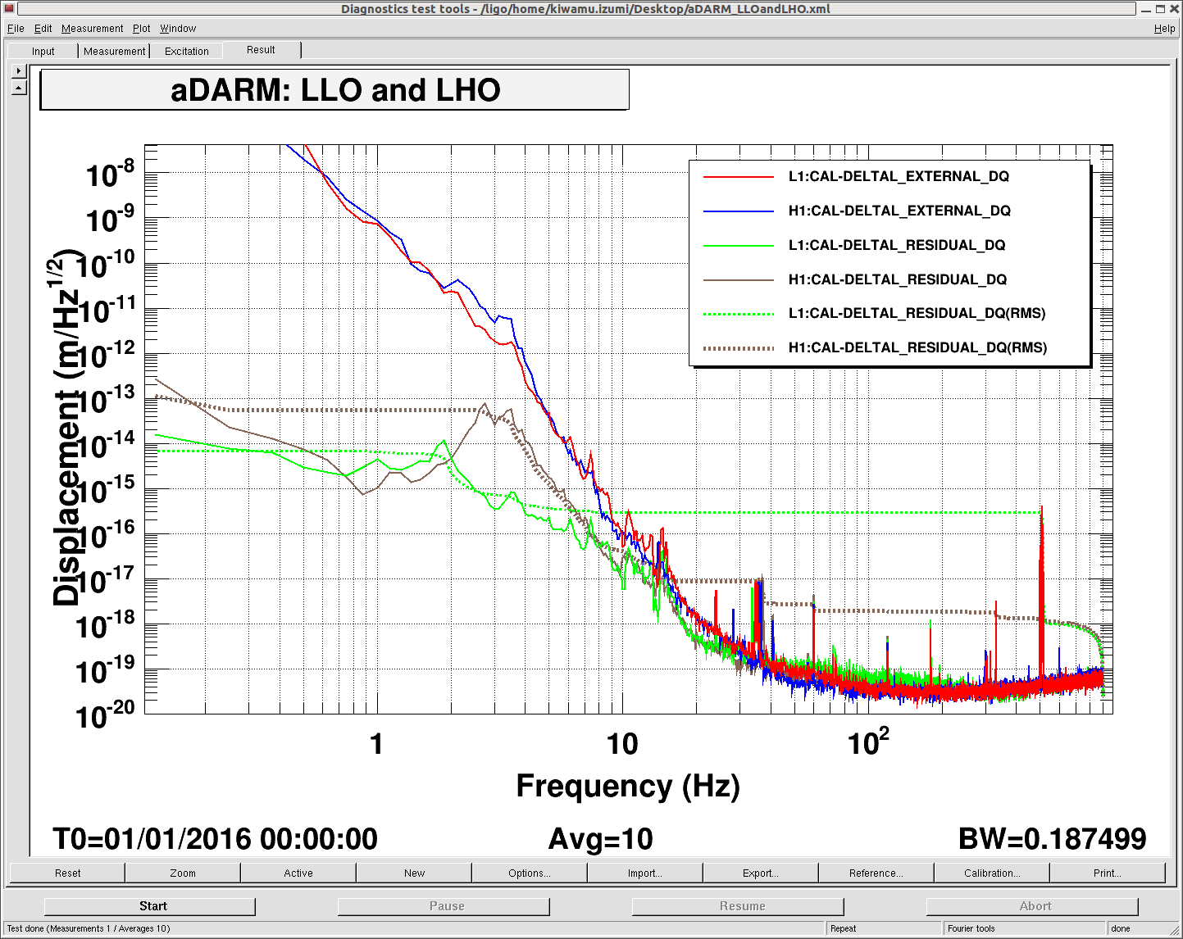Viewport: 1183px width, 939px height.
Task: Click the Pause button
Action: point(444,905)
